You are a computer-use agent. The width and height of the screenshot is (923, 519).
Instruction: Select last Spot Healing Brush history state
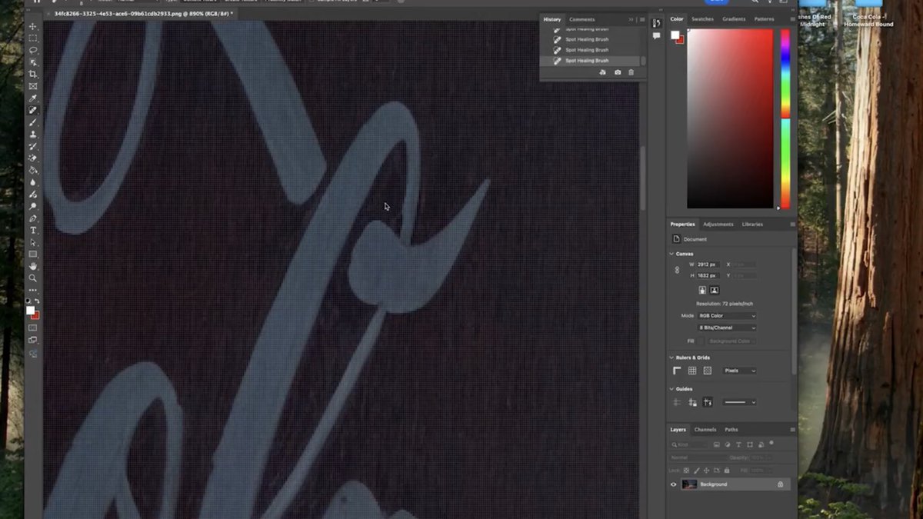coord(591,61)
